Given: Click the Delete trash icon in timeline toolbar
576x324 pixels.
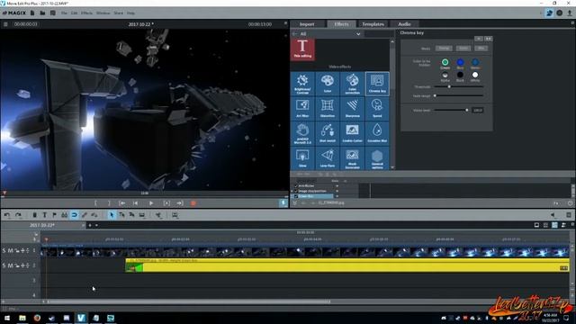Looking at the screenshot, I should tap(34, 215).
